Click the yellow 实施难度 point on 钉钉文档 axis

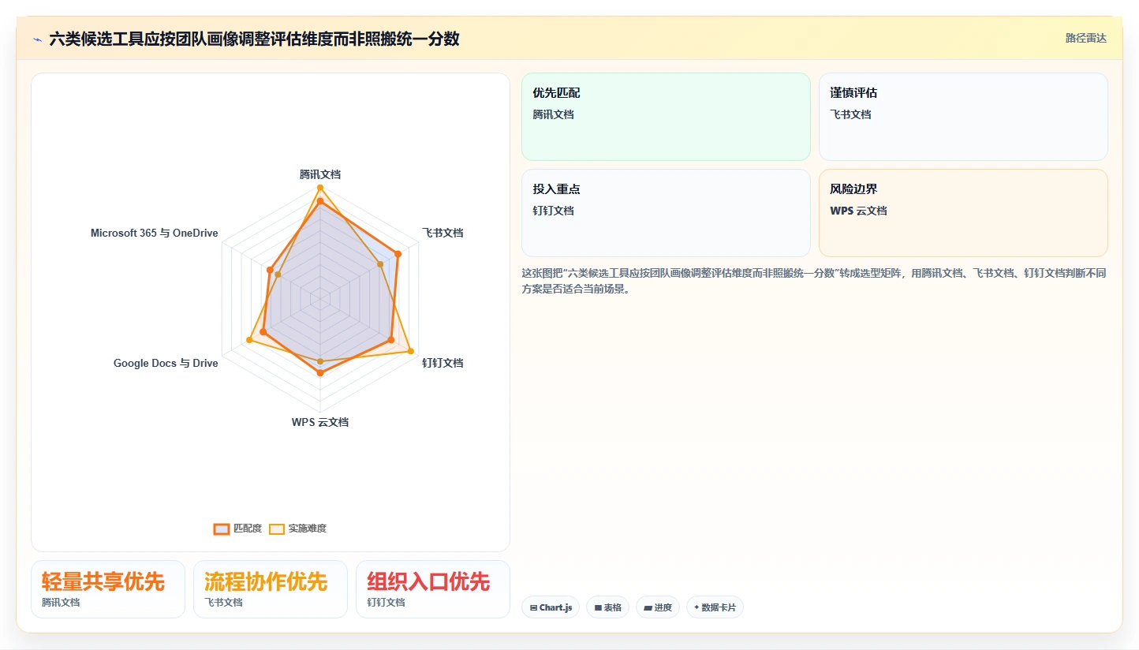coord(410,351)
